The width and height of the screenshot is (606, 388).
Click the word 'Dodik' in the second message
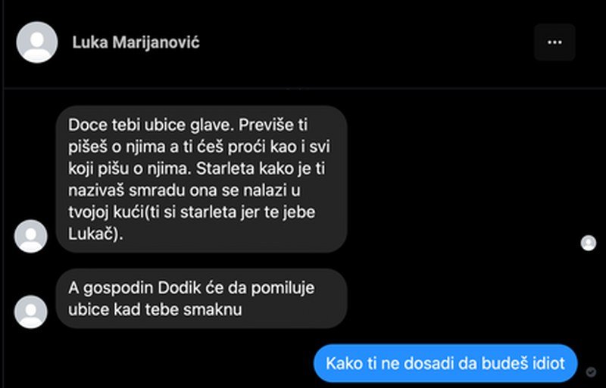tap(180, 288)
